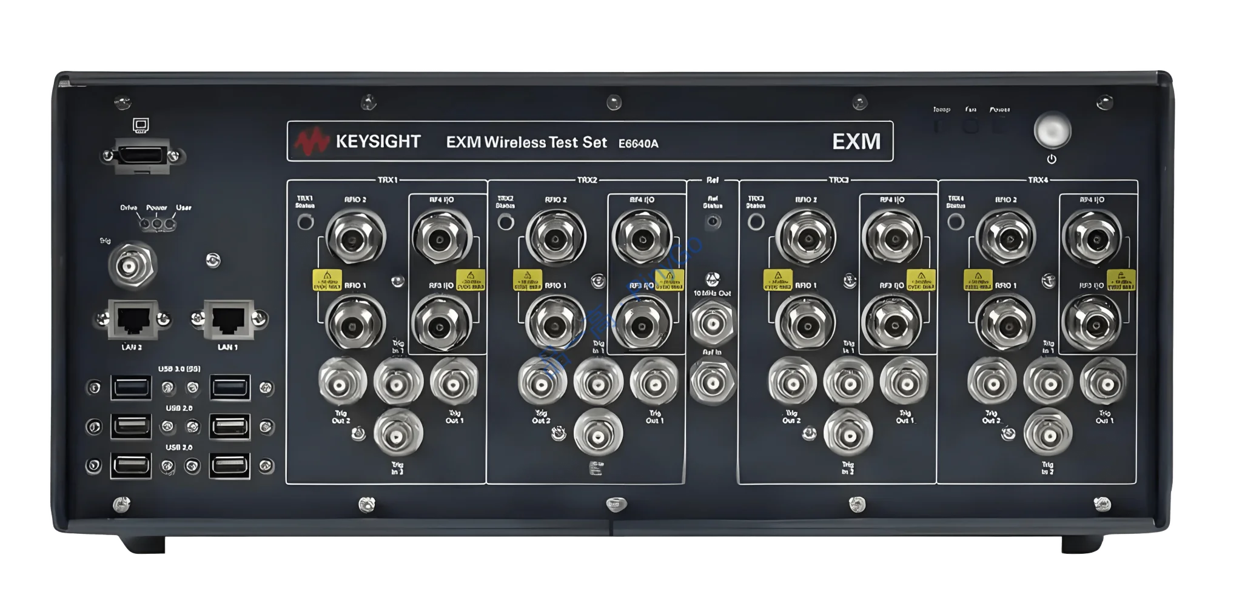Select the display output connector at top left
This screenshot has height=609, width=1242.
coord(143,155)
